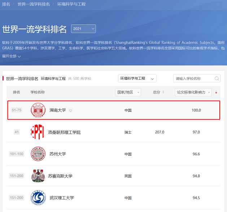This screenshot has height=212, width=227.
Task: Expand the description with 展开全部
Action: (11, 56)
